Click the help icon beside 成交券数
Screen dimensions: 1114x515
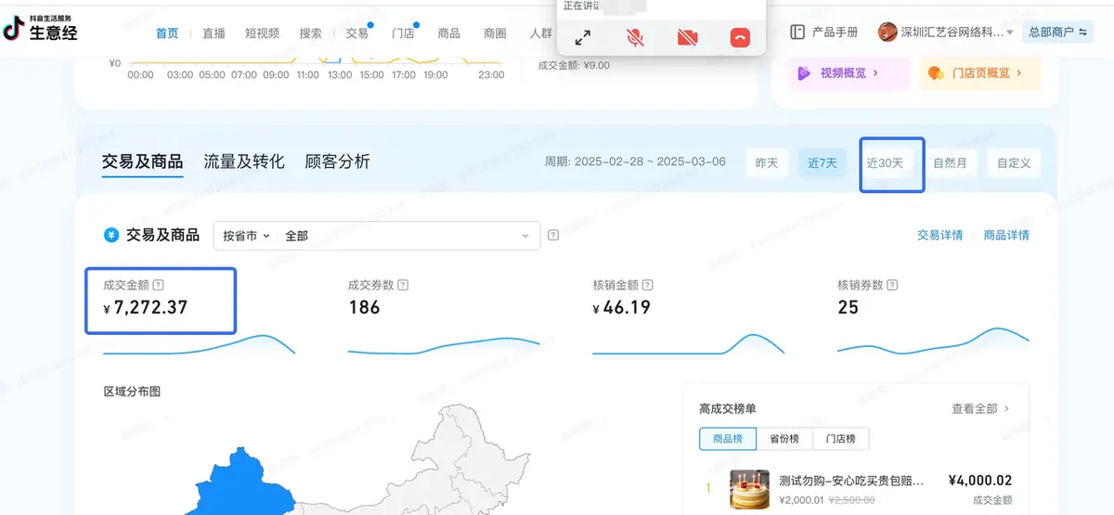click(x=403, y=285)
